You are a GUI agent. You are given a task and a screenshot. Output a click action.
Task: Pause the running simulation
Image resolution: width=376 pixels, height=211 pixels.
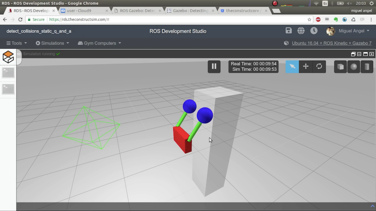[214, 66]
